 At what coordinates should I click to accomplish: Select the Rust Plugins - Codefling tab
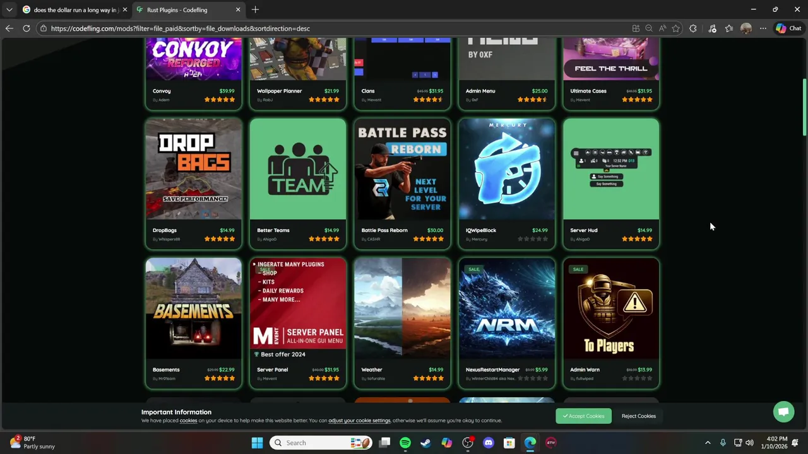coord(189,9)
